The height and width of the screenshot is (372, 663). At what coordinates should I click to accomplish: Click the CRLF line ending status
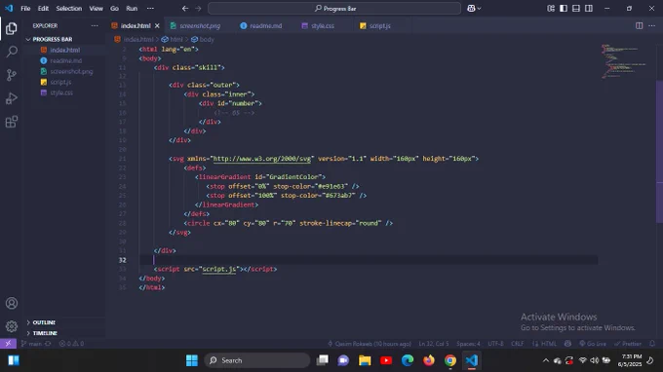[517, 344]
